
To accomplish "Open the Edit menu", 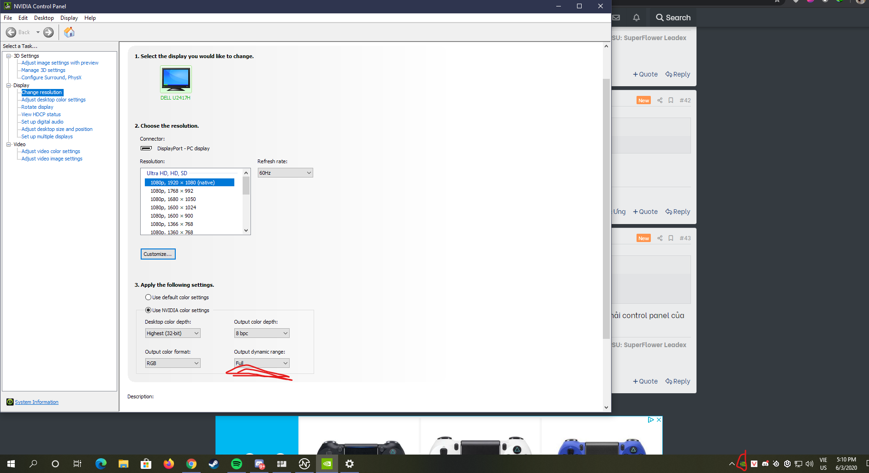I will coord(23,18).
